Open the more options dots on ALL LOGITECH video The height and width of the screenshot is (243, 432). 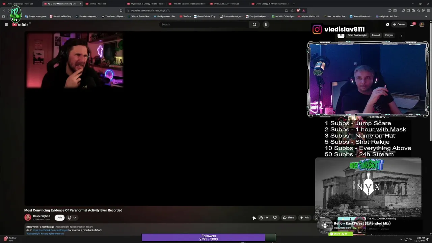point(404,219)
